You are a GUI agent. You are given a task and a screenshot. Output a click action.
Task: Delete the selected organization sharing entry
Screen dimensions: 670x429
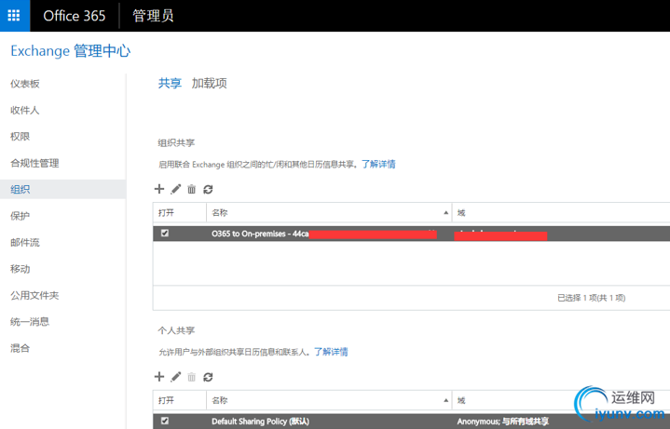pos(191,189)
